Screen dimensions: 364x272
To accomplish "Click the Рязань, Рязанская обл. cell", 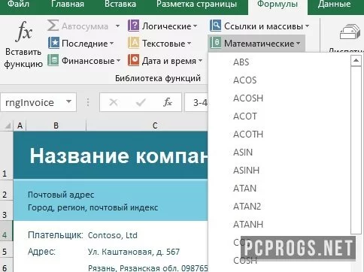I will coord(147,267).
